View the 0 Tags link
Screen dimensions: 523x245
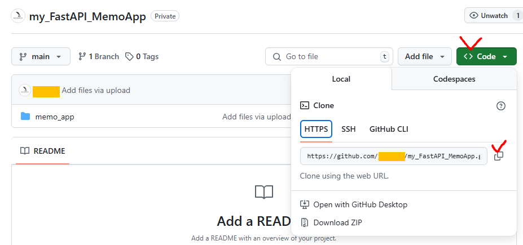142,56
